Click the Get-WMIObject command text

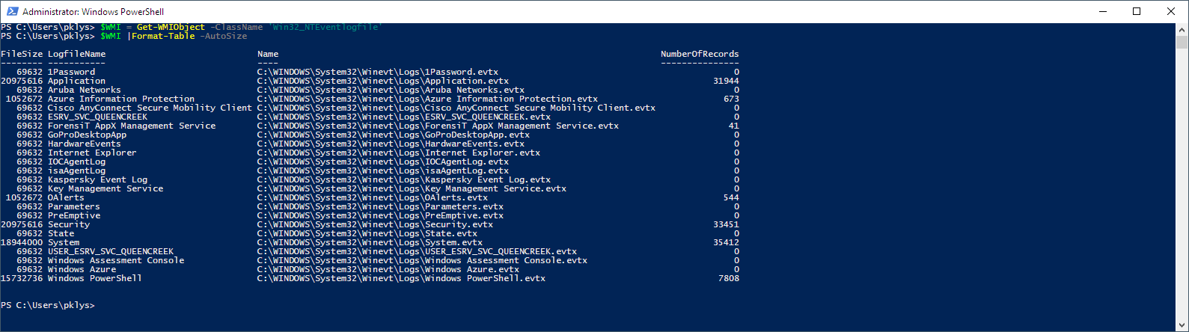point(171,27)
